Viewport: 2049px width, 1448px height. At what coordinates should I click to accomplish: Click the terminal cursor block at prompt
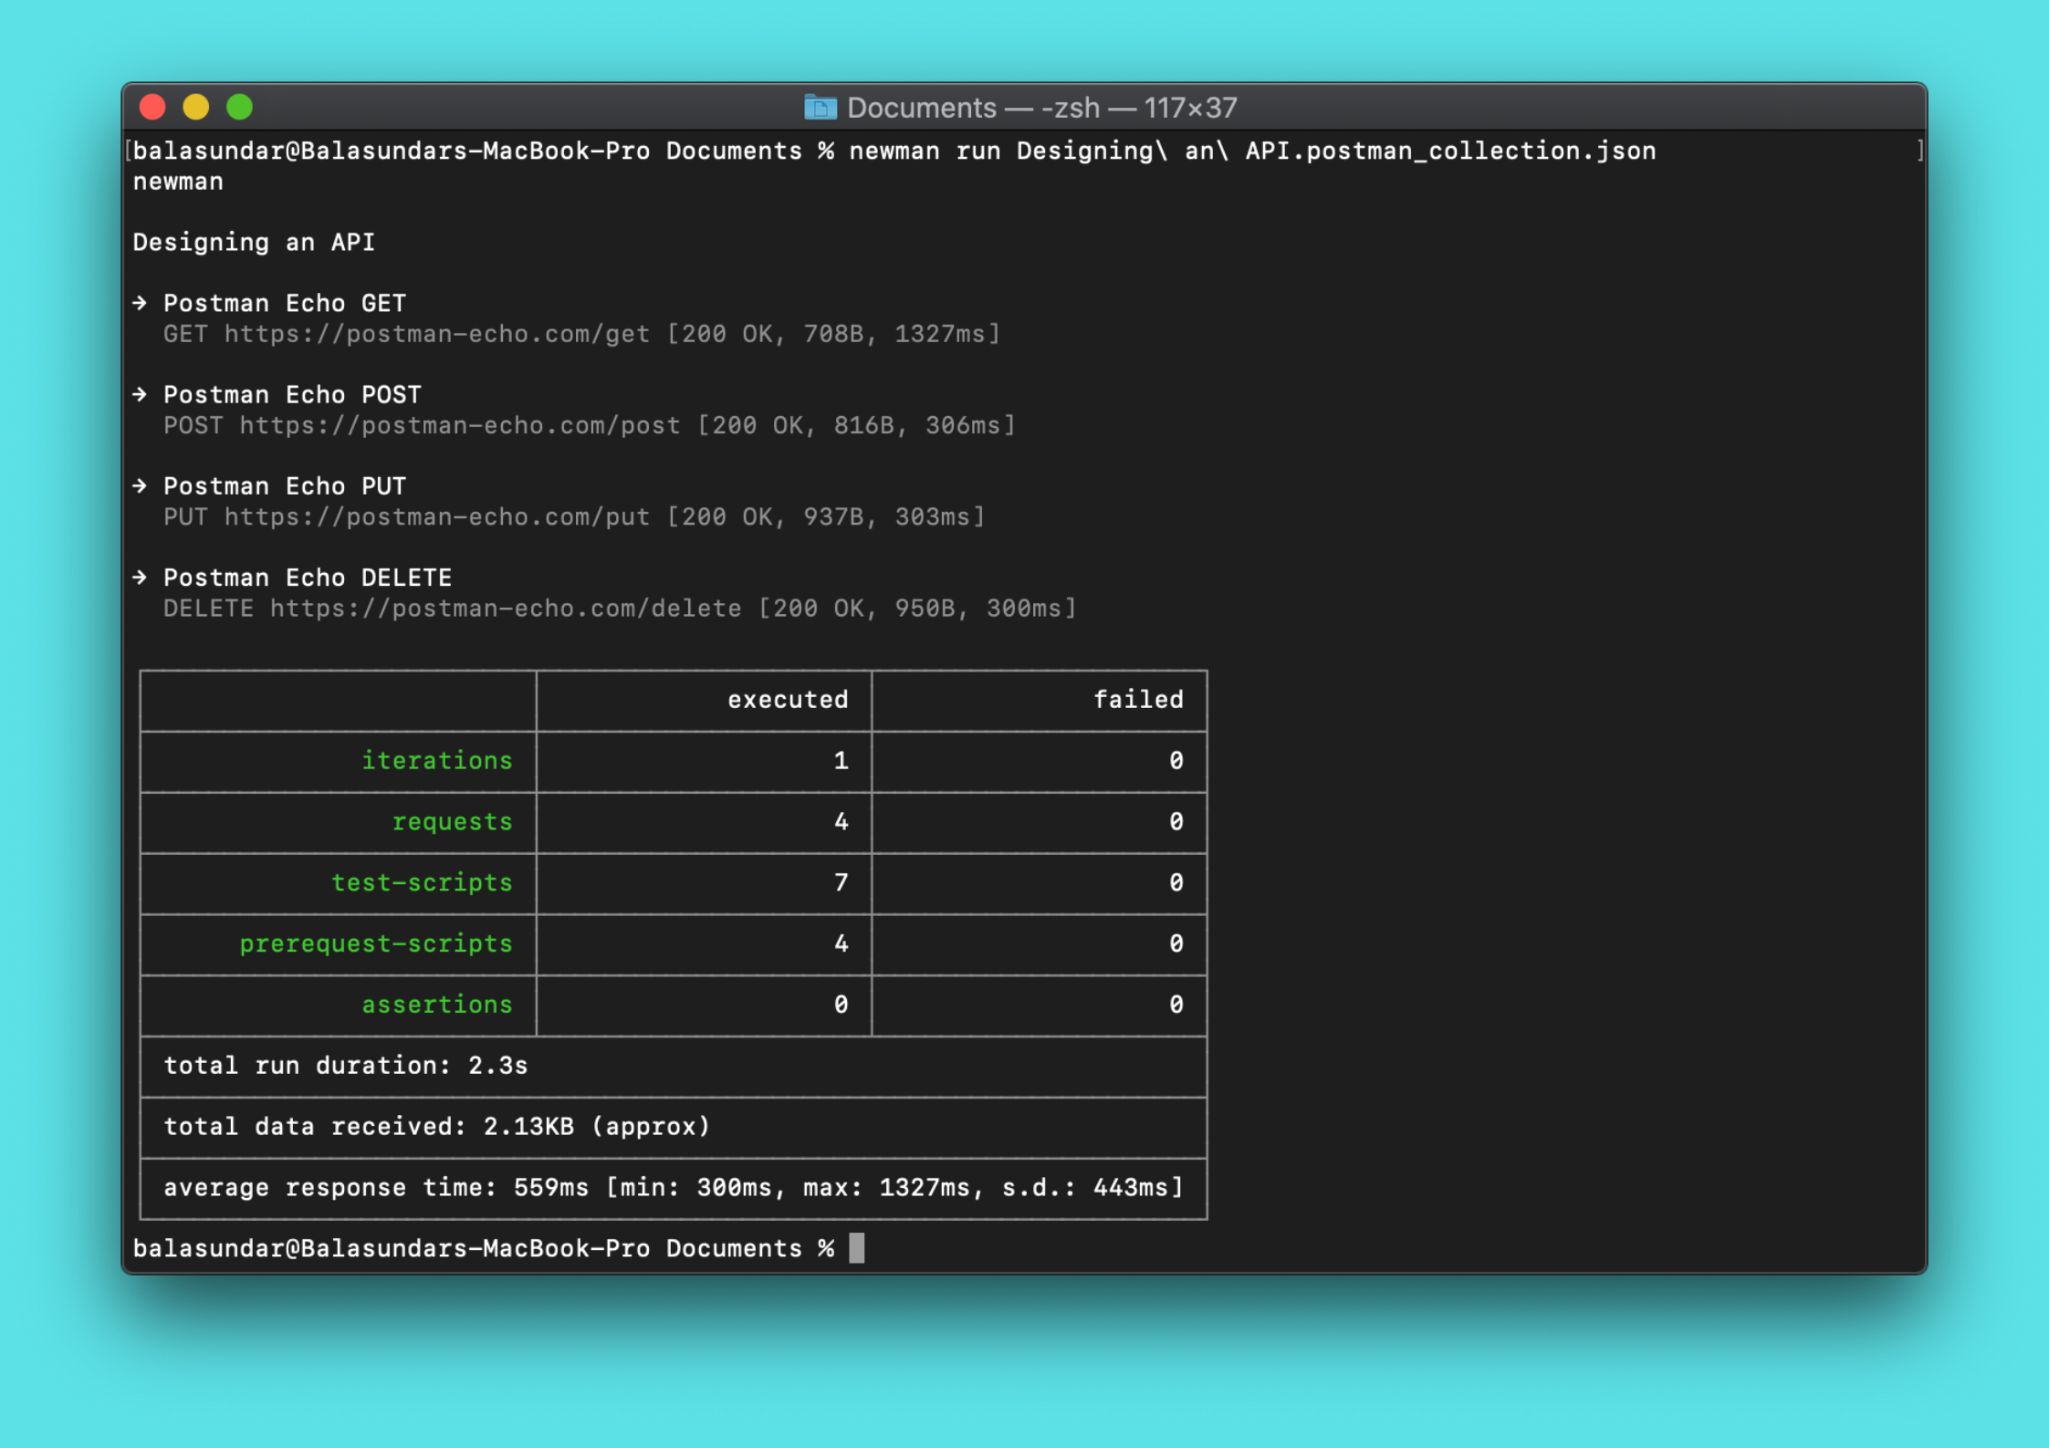pos(856,1247)
